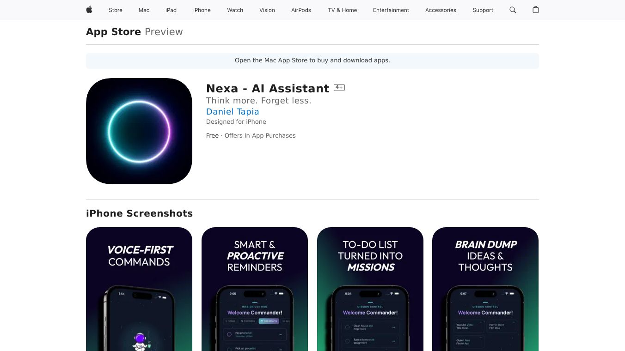Select Mac in the navigation bar
The height and width of the screenshot is (351, 625).
tap(144, 10)
